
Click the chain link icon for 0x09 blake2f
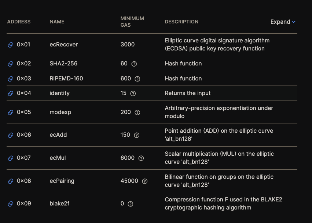(11, 204)
